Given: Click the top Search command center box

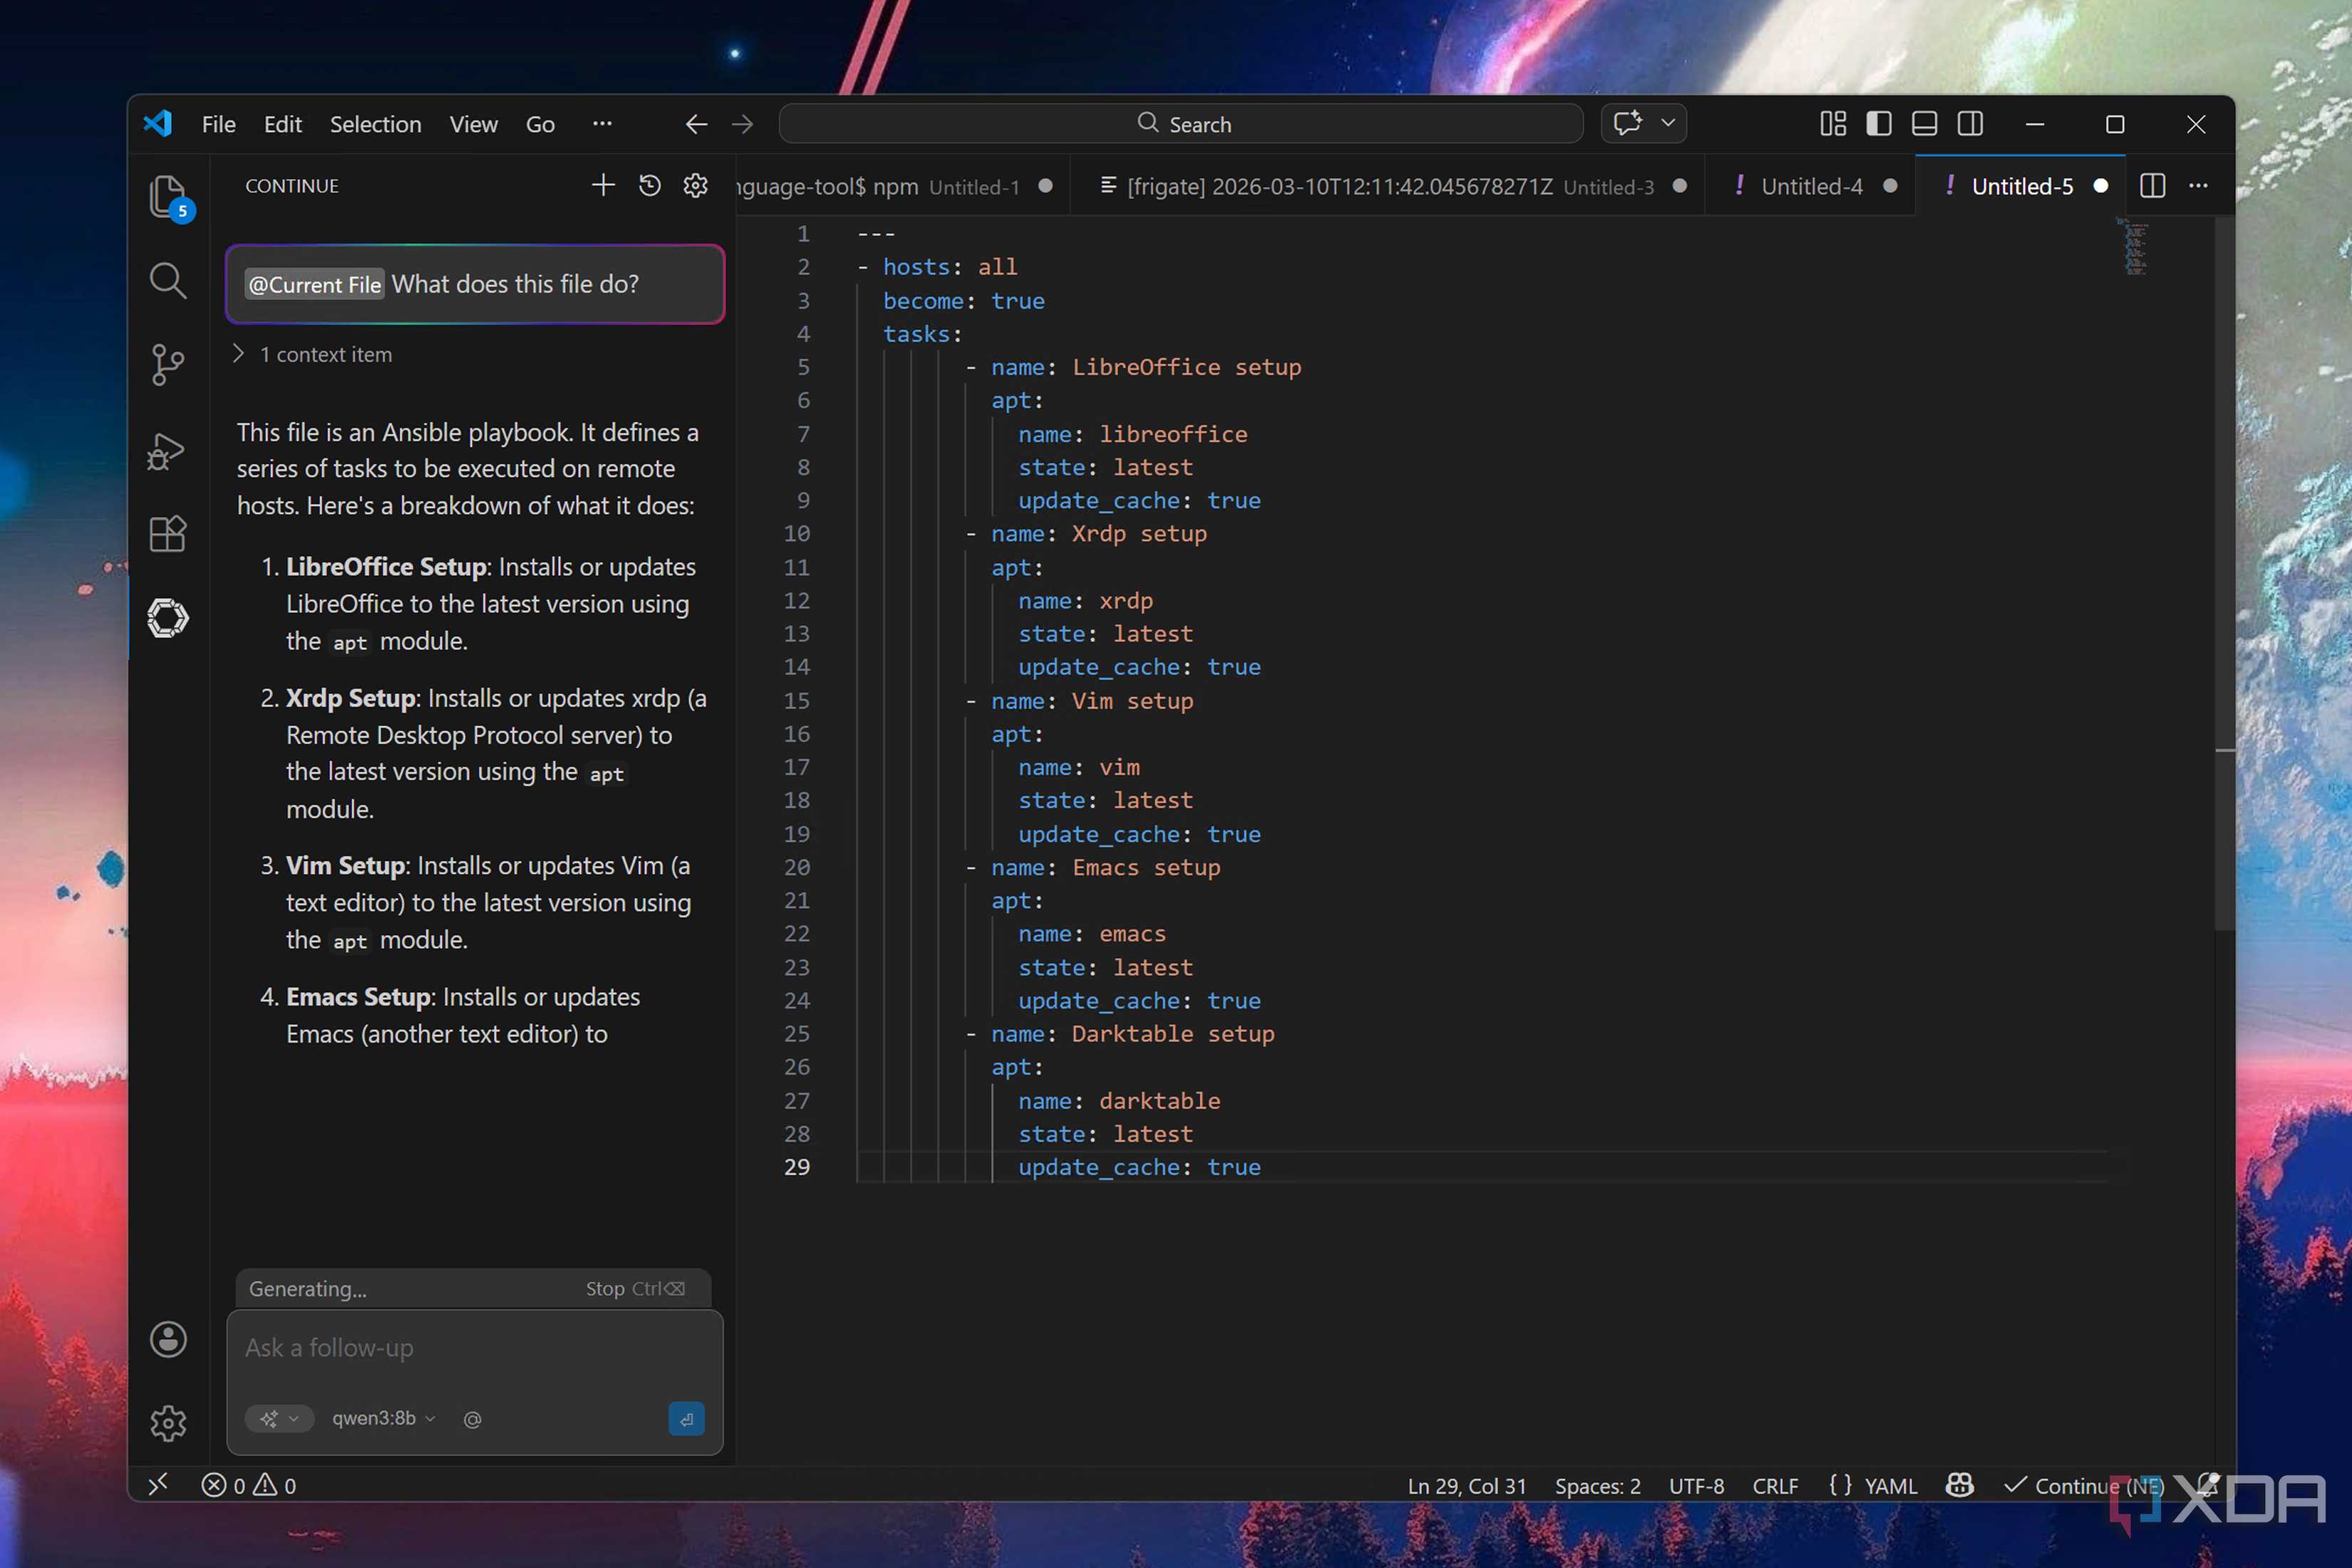Looking at the screenshot, I should [x=1181, y=124].
